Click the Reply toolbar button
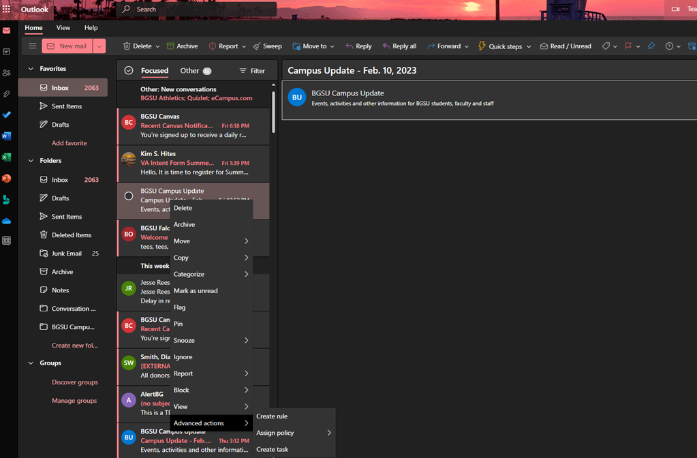Screen dimensions: 697x458 pos(359,46)
